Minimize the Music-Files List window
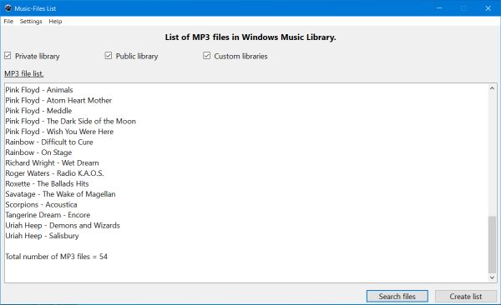The height and width of the screenshot is (305, 501). pyautogui.click(x=440, y=8)
